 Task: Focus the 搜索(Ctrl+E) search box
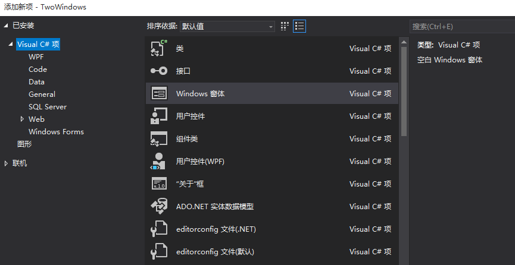pyautogui.click(x=462, y=27)
